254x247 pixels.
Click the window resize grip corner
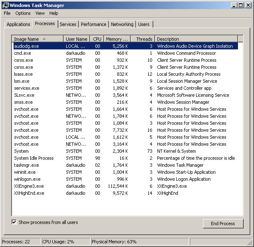click(x=250, y=242)
